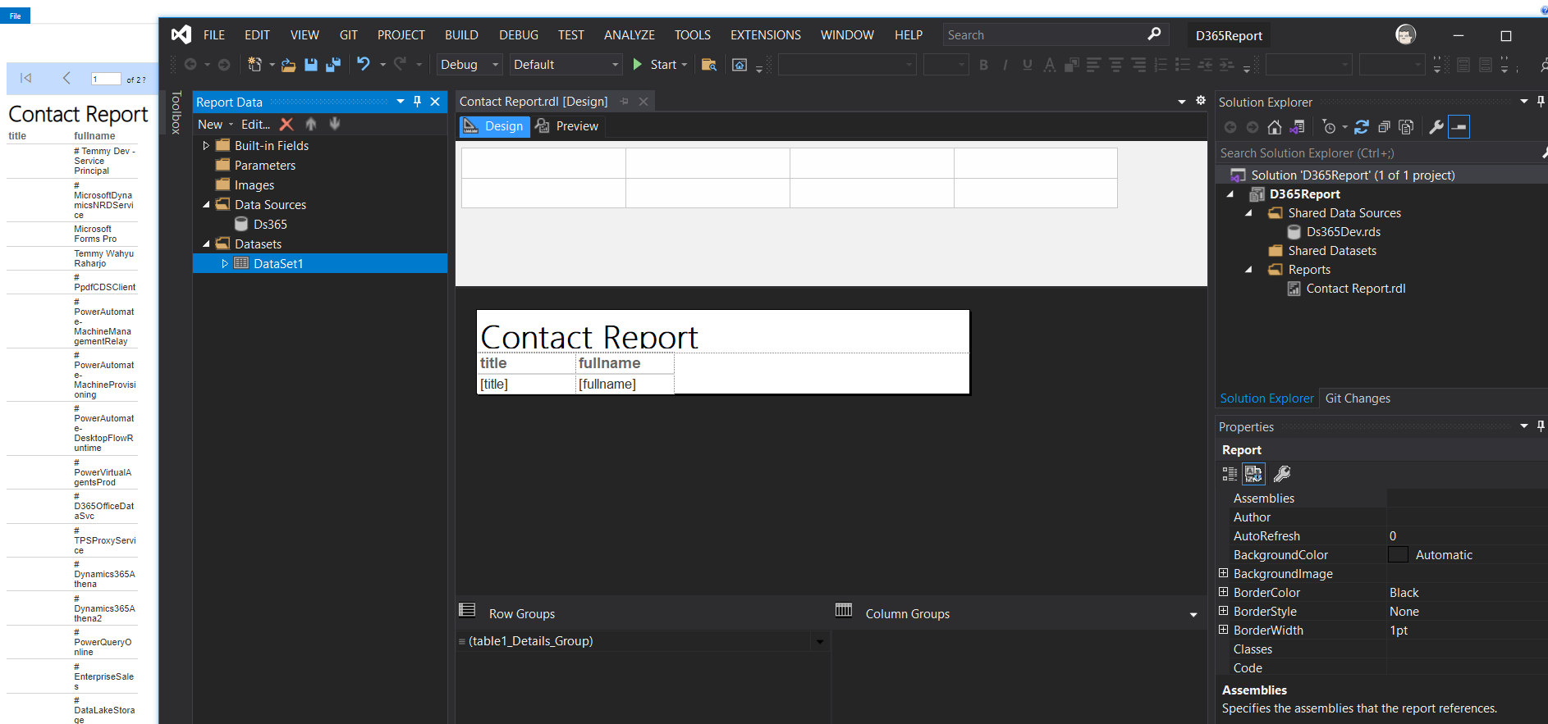Open the EXTENSIONS menu
Screen dimensions: 1548x724
coord(766,35)
